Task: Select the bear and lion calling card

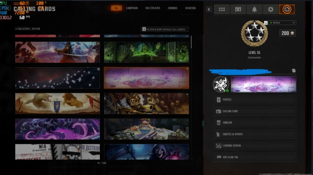Action: pyautogui.click(x=57, y=103)
